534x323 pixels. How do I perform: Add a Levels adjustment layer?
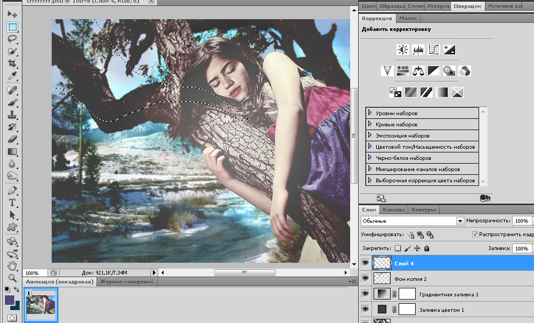(418, 50)
